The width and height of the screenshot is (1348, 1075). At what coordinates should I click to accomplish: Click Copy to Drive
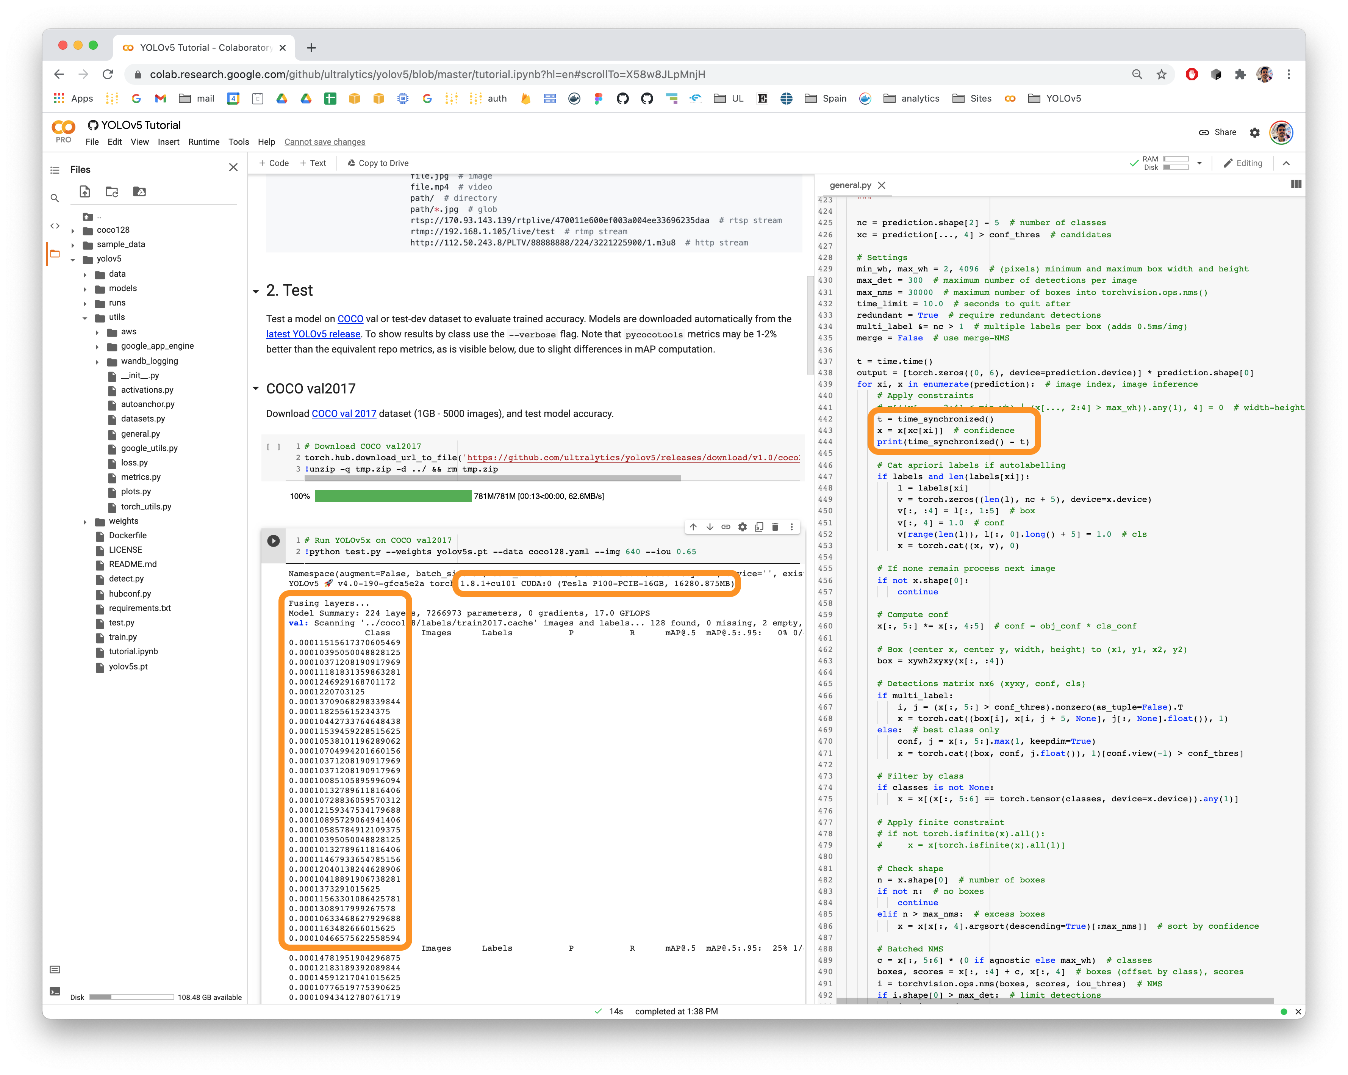[378, 163]
